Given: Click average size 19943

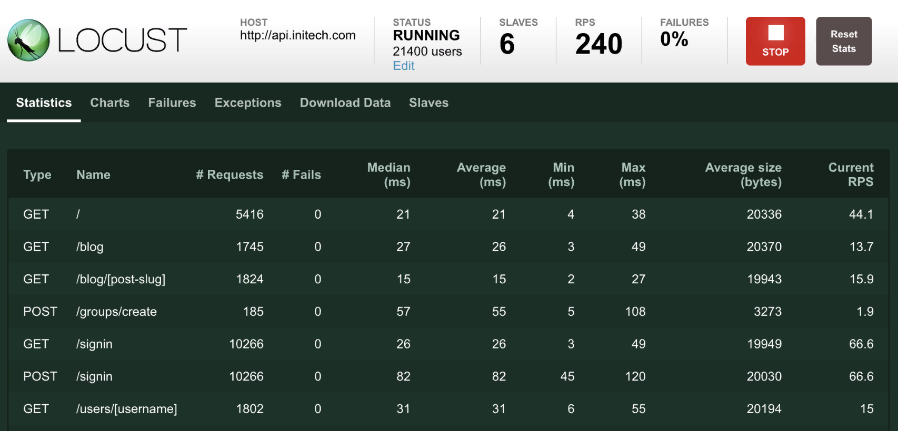Looking at the screenshot, I should point(764,279).
